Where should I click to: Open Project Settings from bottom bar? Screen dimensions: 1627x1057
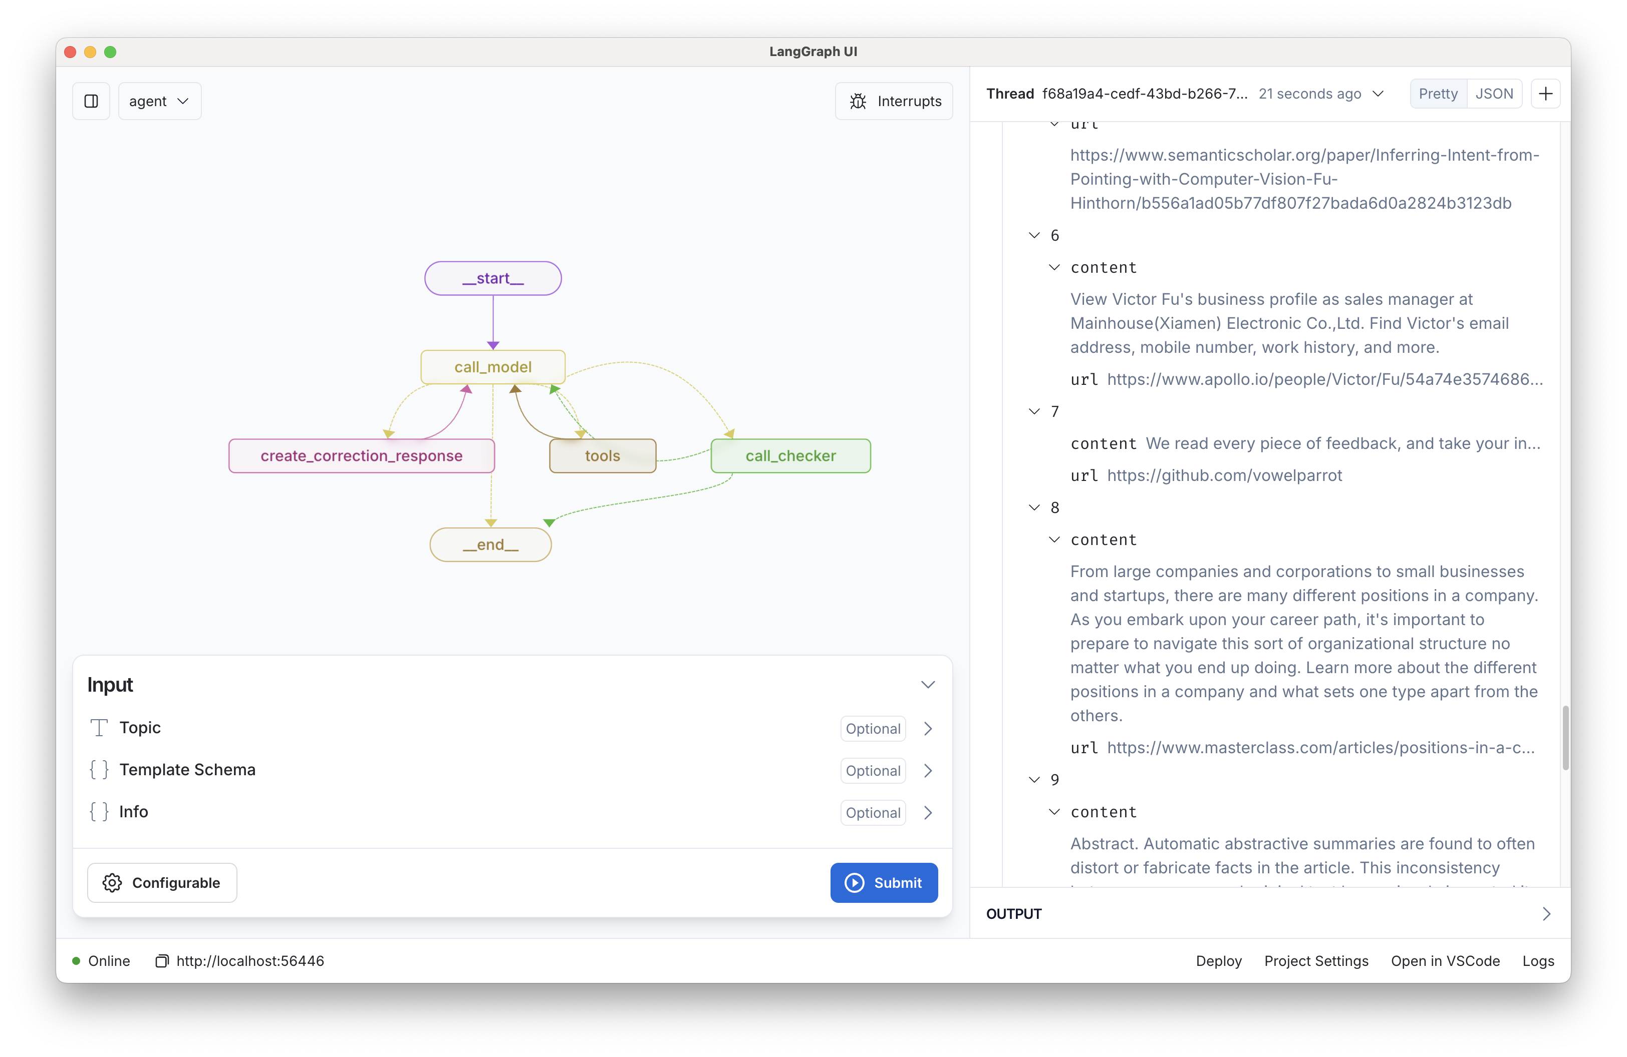point(1315,961)
